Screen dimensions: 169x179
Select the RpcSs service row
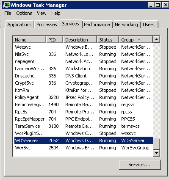click(x=83, y=112)
